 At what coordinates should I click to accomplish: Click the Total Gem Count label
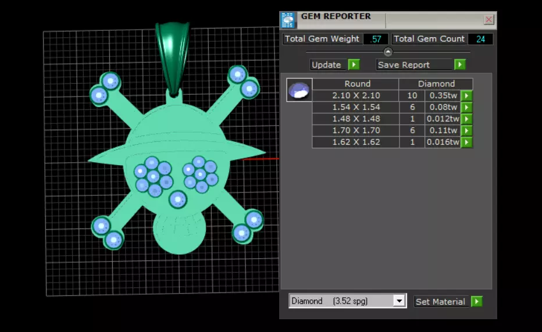point(429,39)
